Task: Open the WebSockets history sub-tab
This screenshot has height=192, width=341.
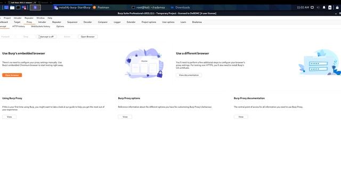Action: (x=40, y=26)
